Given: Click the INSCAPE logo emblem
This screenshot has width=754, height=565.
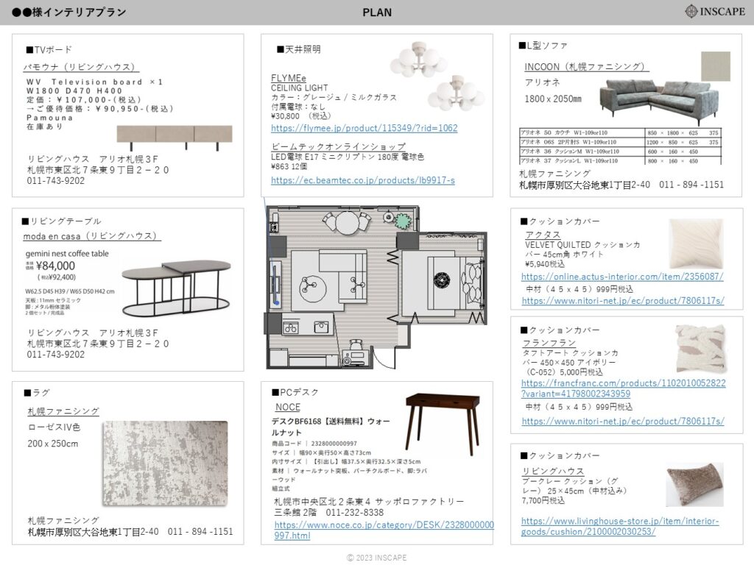Looking at the screenshot, I should (694, 11).
